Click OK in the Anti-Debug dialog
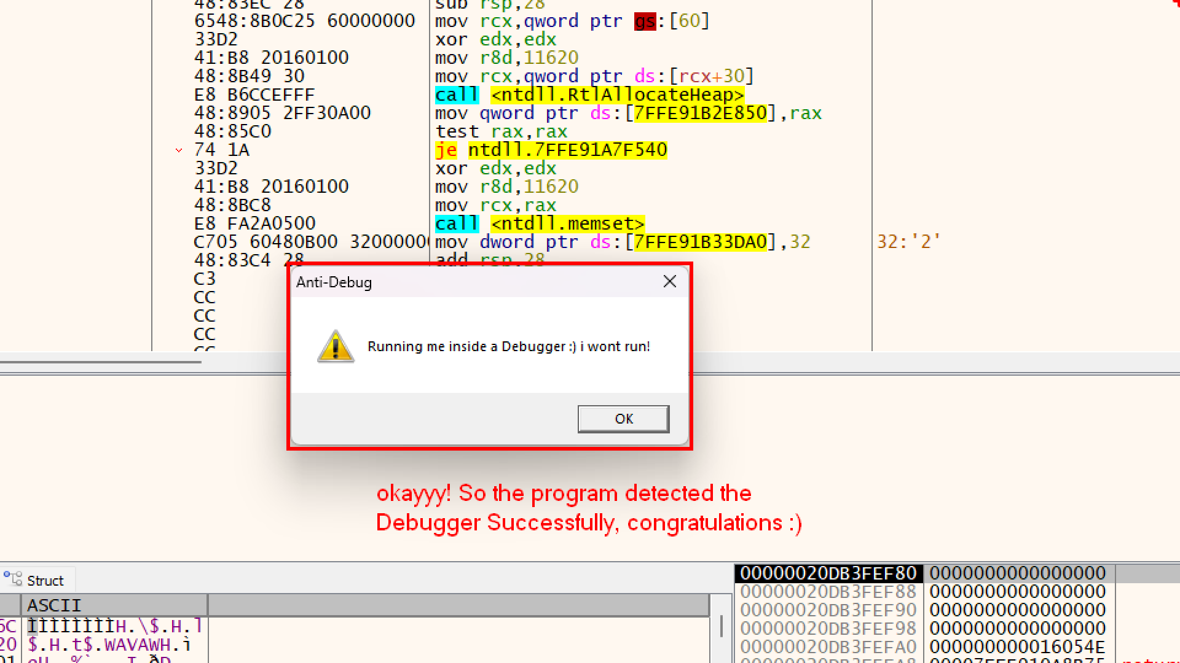The image size is (1180, 663). 623,419
